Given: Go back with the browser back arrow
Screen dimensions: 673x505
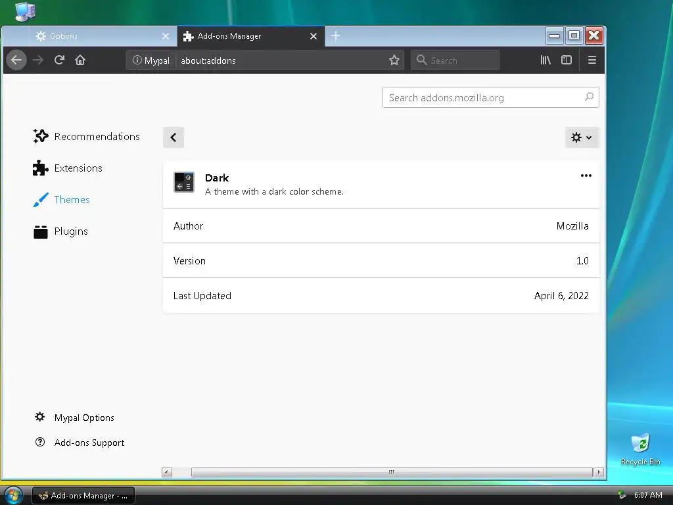Looking at the screenshot, I should click(x=16, y=60).
